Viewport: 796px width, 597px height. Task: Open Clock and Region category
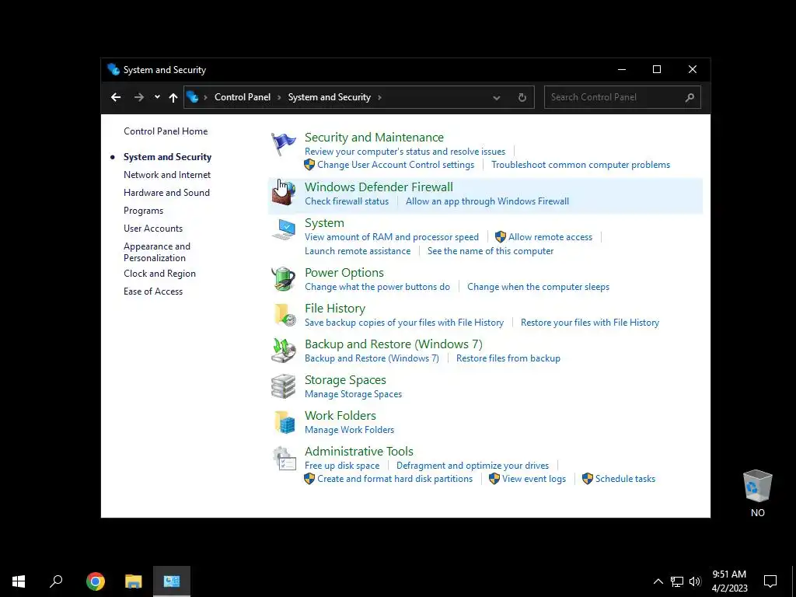[159, 273]
